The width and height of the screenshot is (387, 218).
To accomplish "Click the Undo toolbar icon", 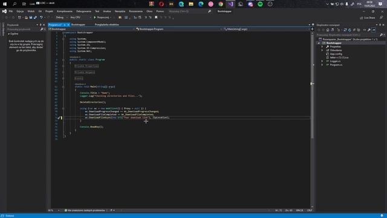I will [41, 18].
